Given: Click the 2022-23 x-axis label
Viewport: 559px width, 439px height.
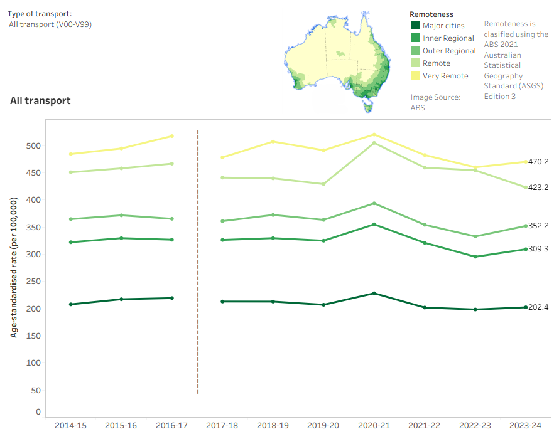Looking at the screenshot, I should (475, 425).
